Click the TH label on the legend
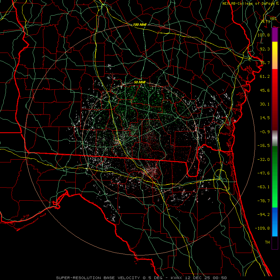The width and height of the screenshot is (280, 280). pyautogui.click(x=267, y=242)
